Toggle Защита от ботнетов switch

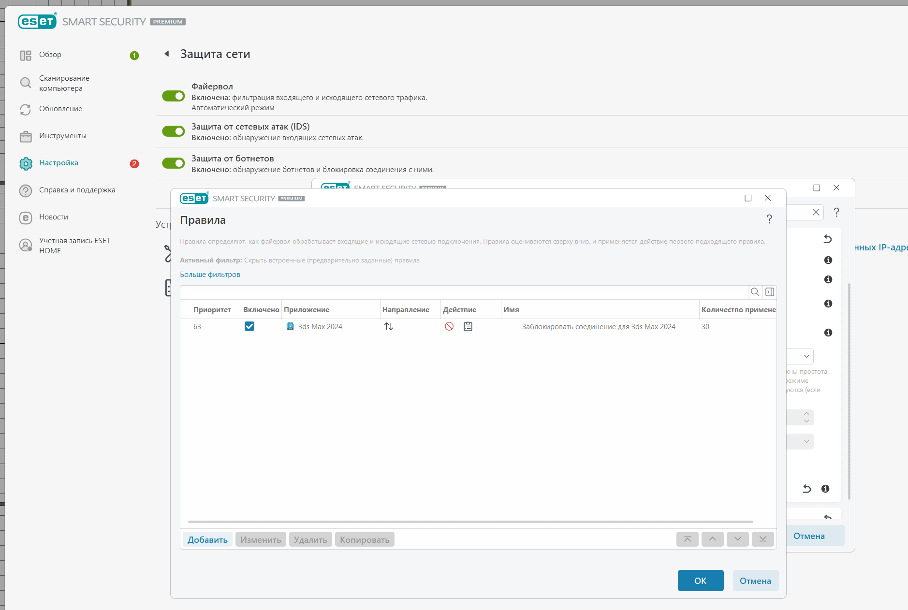point(173,163)
